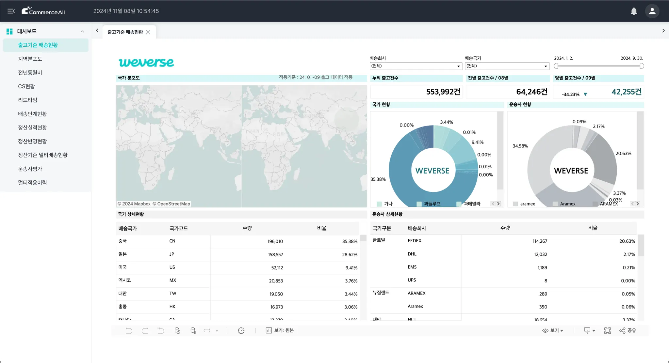Close the 출고기준 배송현황 tab
The width and height of the screenshot is (669, 363).
pyautogui.click(x=148, y=32)
